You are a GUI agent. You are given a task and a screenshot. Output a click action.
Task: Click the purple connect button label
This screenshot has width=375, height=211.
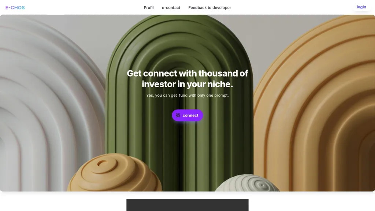pyautogui.click(x=190, y=115)
